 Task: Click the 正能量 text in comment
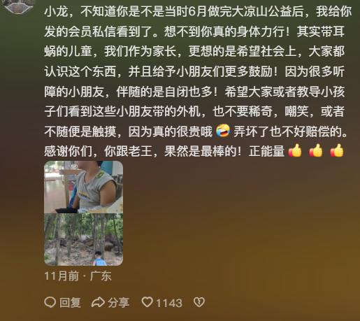[267, 151]
